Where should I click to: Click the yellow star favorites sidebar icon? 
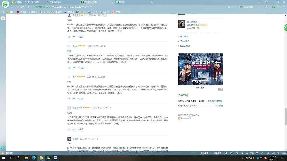pos(3,18)
